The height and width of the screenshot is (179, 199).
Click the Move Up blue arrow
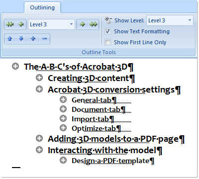click(10, 39)
